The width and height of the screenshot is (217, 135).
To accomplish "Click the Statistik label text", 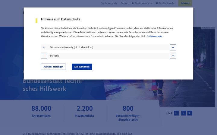I will [x=54, y=56].
